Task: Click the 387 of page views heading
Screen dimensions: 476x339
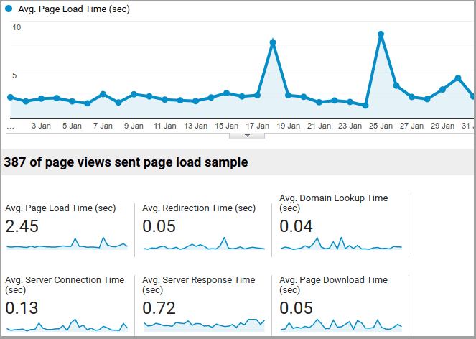Action: [x=126, y=162]
